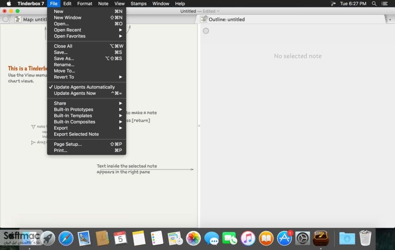The image size is (395, 250).
Task: Open the Edit menu
Action: coord(67,4)
